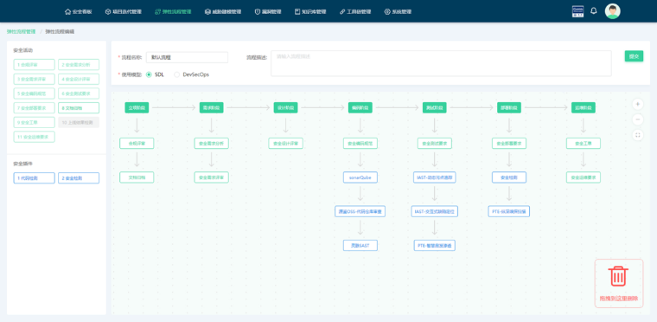This screenshot has height=322, width=657.
Task: Select the 测试阶段 stage node
Action: pos(435,108)
